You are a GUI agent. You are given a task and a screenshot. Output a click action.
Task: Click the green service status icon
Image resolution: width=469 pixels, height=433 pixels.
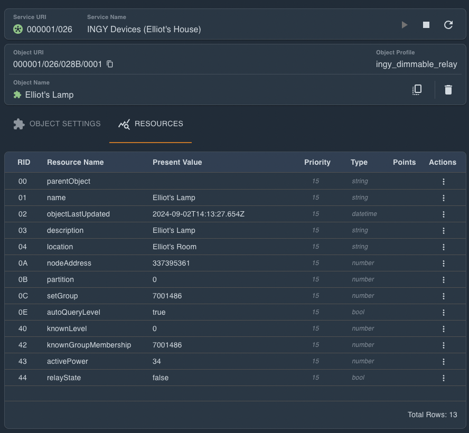click(x=18, y=29)
